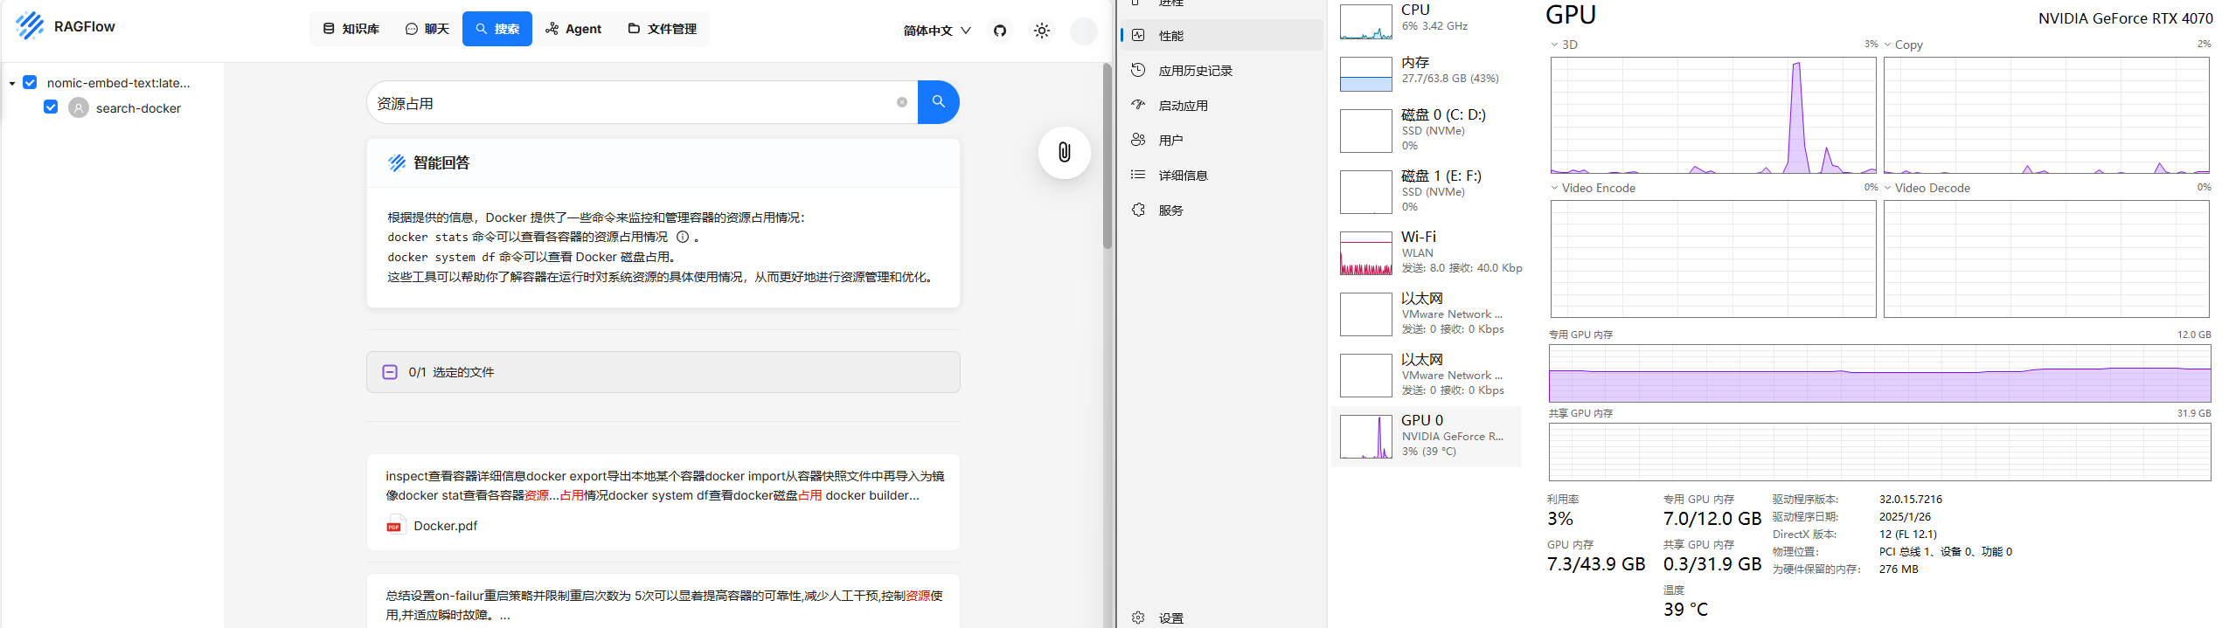This screenshot has height=628, width=2229.
Task: Open Task Manager Settings gear
Action: 1138,618
